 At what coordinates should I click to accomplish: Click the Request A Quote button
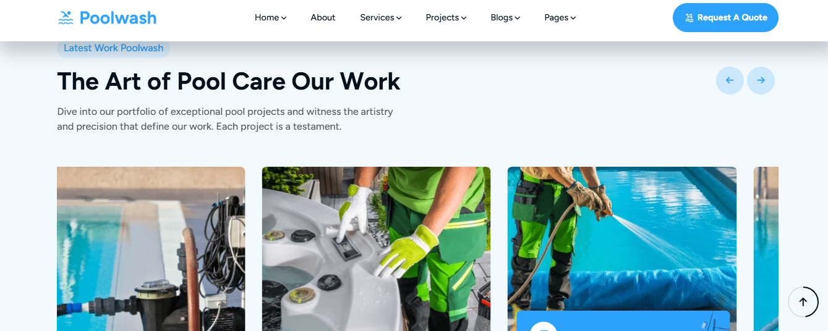point(725,17)
